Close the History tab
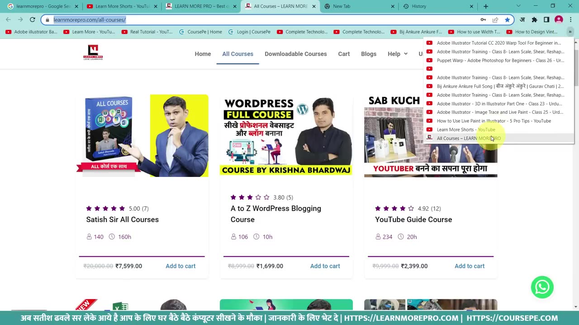This screenshot has width=579, height=325. (x=471, y=6)
